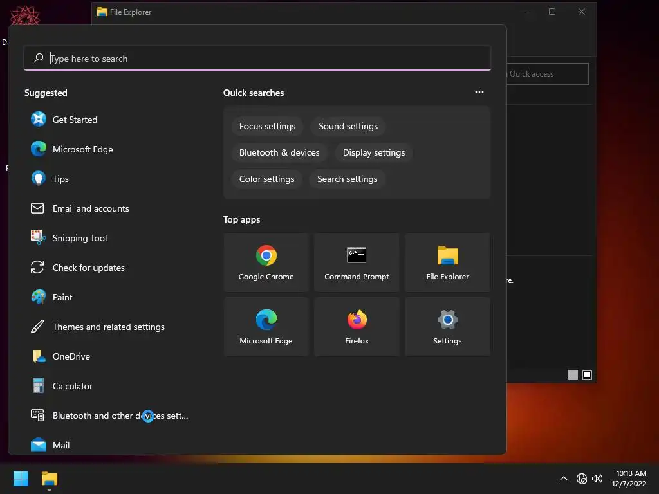The width and height of the screenshot is (659, 494).
Task: Click Sound settings quick search
Action: [348, 127]
